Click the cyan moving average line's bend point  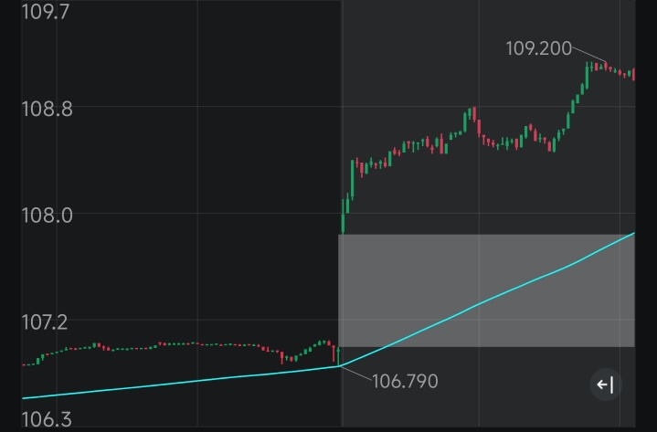339,366
